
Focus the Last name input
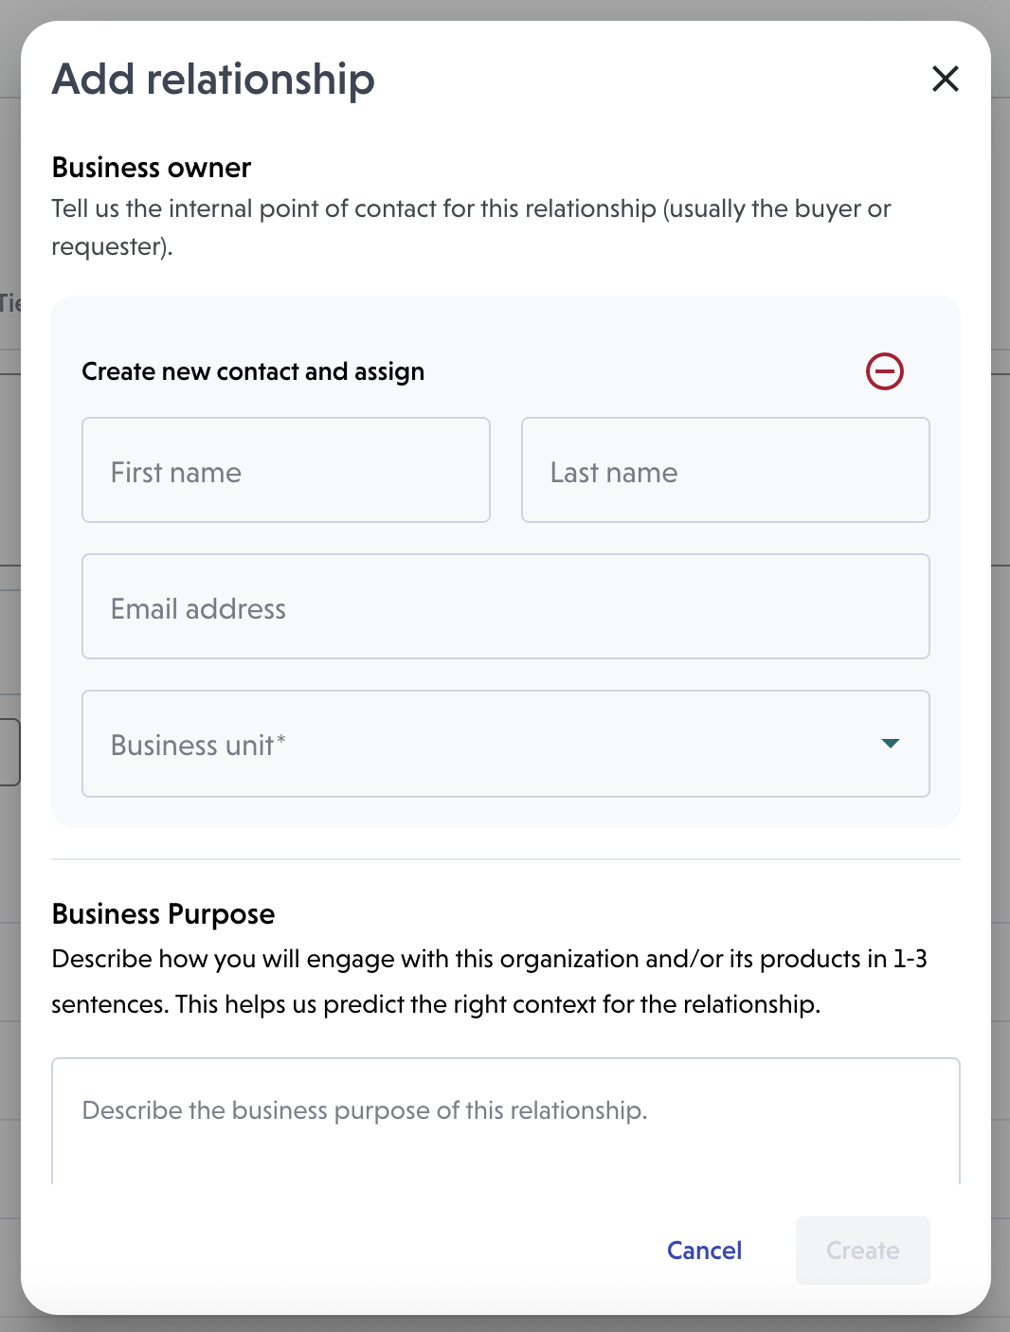click(x=725, y=471)
